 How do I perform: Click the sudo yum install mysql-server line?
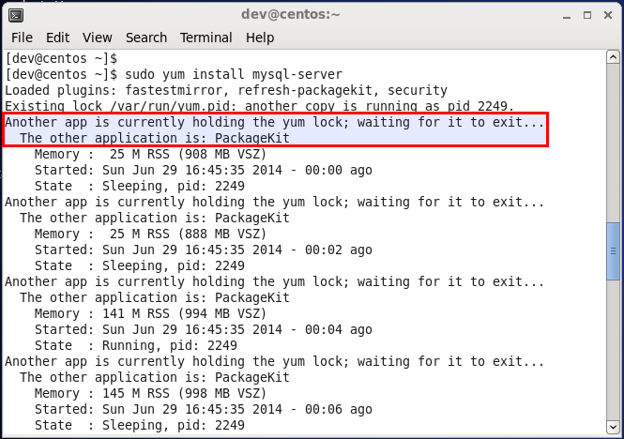[174, 74]
